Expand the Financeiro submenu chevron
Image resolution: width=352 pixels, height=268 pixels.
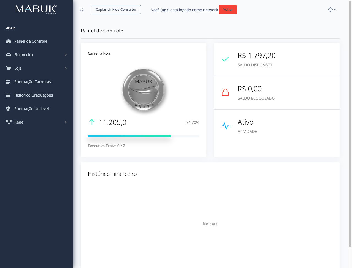pyautogui.click(x=66, y=55)
